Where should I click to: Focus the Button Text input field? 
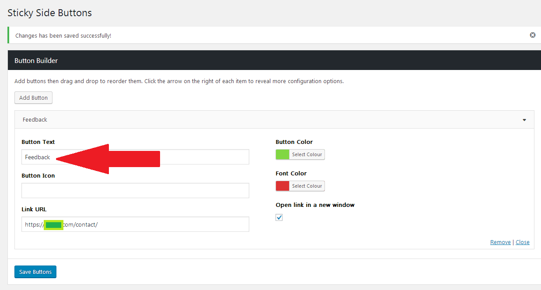[135, 157]
